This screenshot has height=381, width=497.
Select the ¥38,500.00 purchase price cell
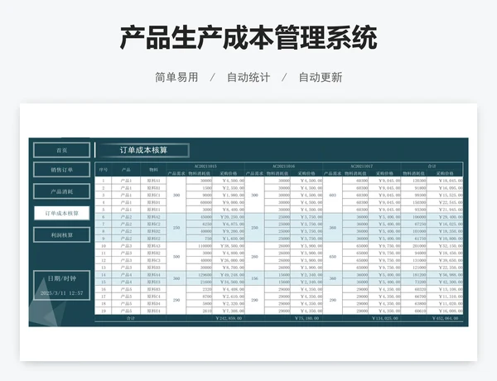tap(229, 246)
